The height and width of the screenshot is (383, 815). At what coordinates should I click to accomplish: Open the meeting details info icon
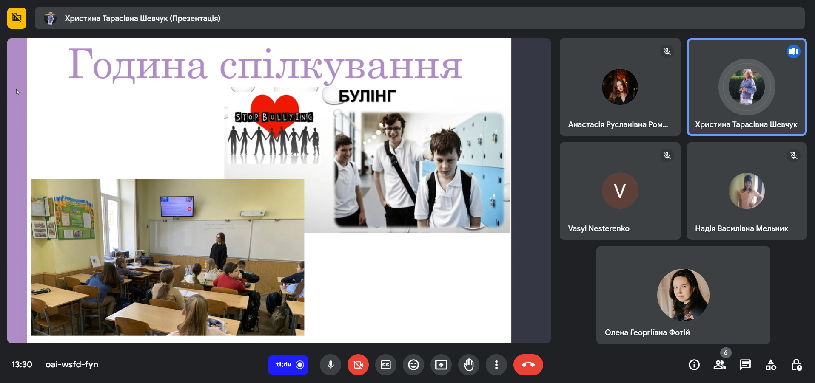pyautogui.click(x=694, y=365)
